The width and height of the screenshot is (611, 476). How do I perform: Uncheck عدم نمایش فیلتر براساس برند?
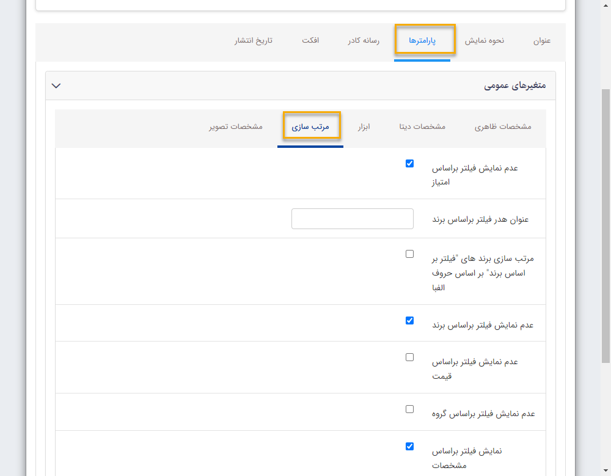pos(409,320)
